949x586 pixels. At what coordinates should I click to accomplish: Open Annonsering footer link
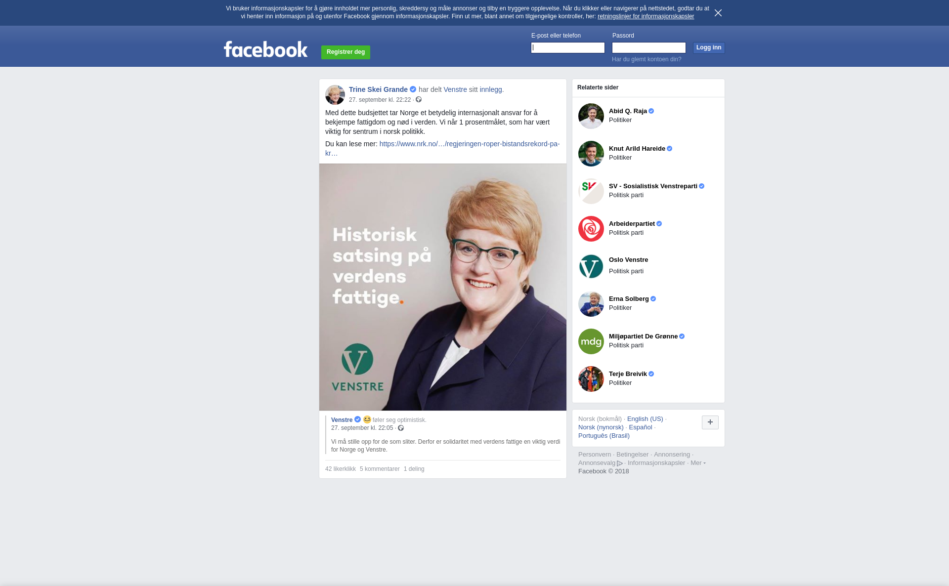click(672, 455)
